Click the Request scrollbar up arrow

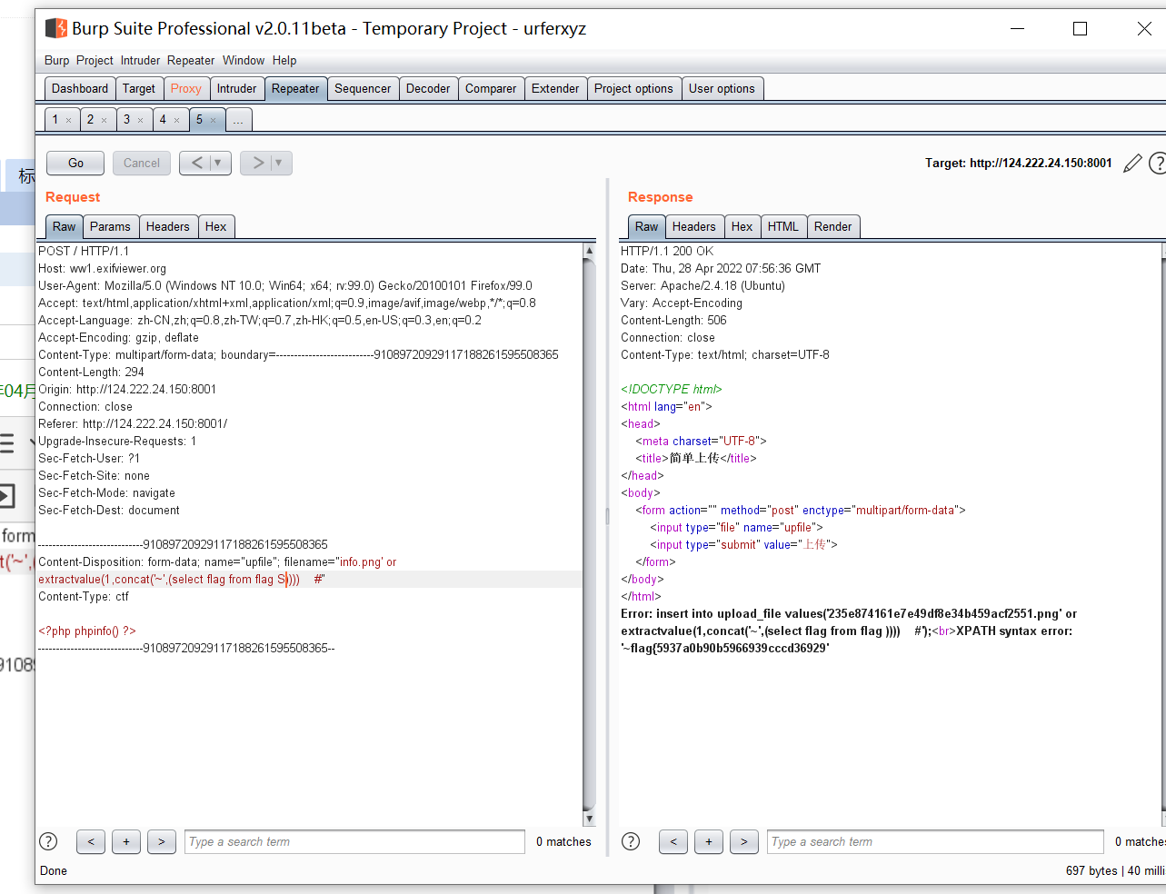(589, 250)
